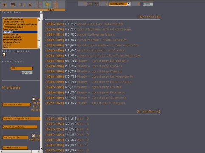Enable the open legend in new window checkbox
The height and width of the screenshot is (153, 205).
(x=34, y=99)
